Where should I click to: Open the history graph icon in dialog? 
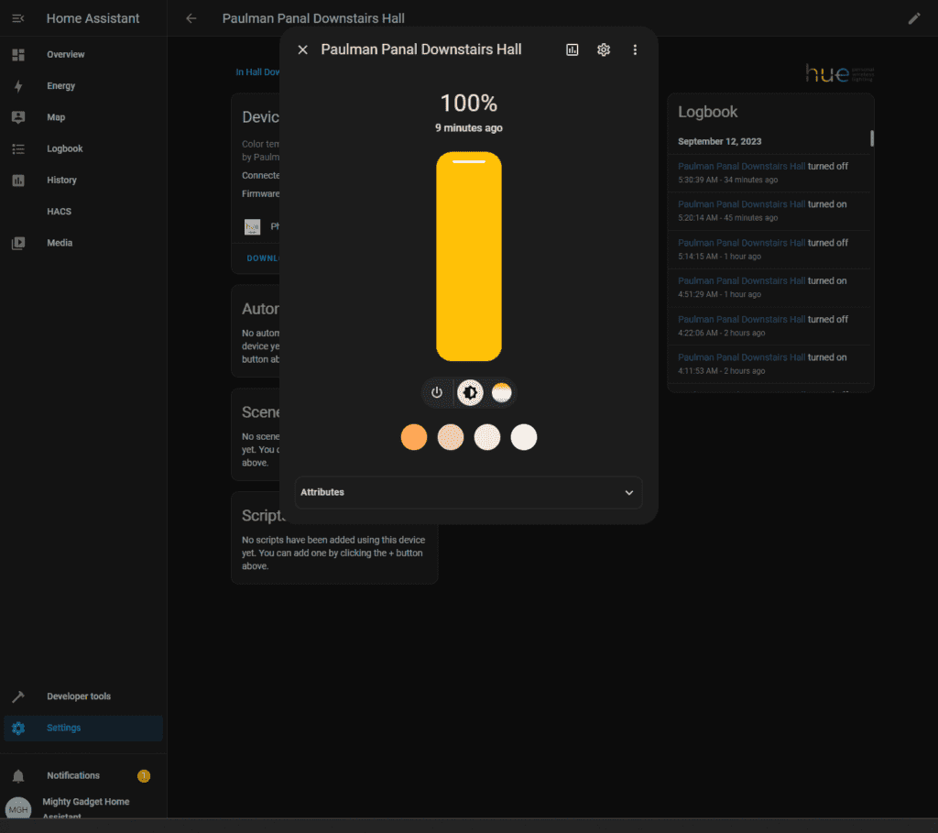(573, 50)
